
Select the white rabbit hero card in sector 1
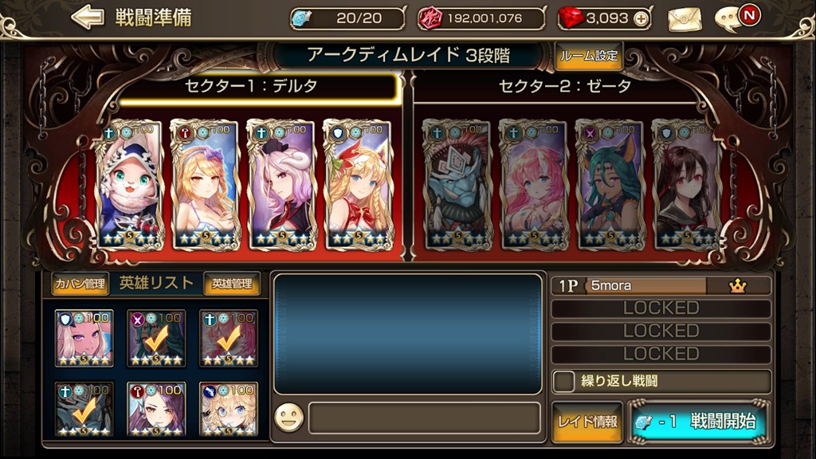[x=130, y=185]
